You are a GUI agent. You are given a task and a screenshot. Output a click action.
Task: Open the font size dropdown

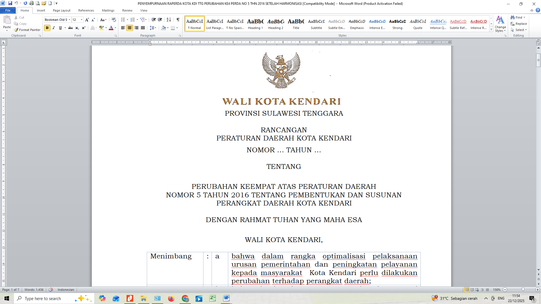[82, 20]
